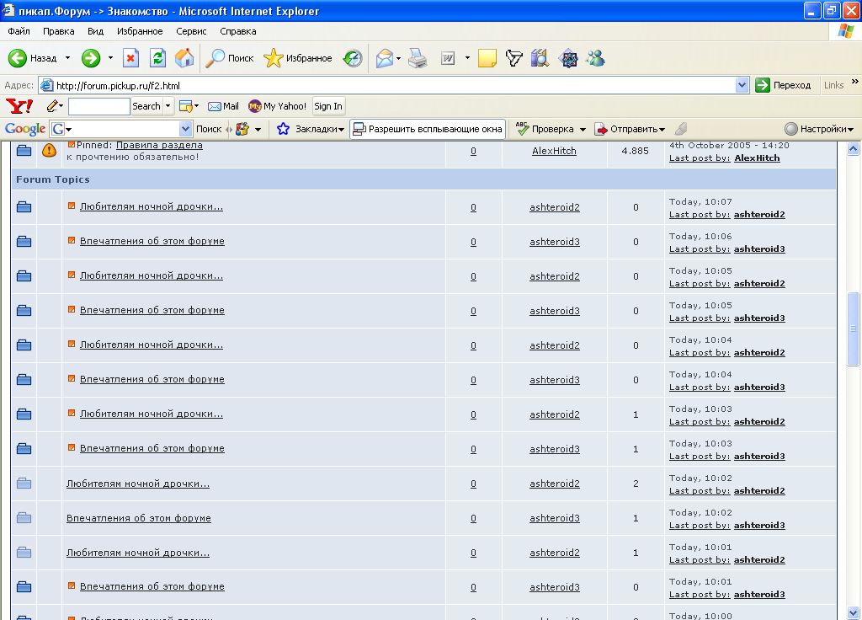Open the Сервис menu

pyautogui.click(x=191, y=31)
